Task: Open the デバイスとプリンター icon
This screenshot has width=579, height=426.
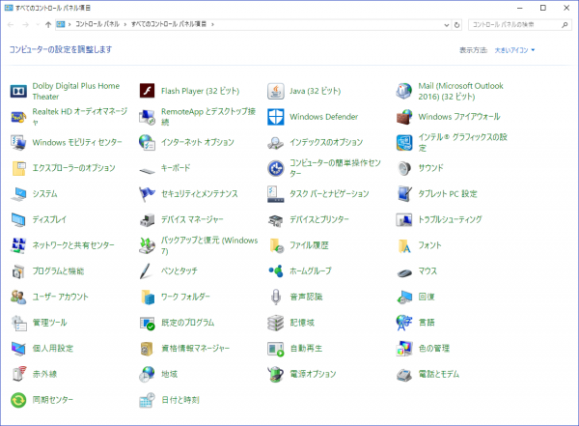Action: click(275, 219)
